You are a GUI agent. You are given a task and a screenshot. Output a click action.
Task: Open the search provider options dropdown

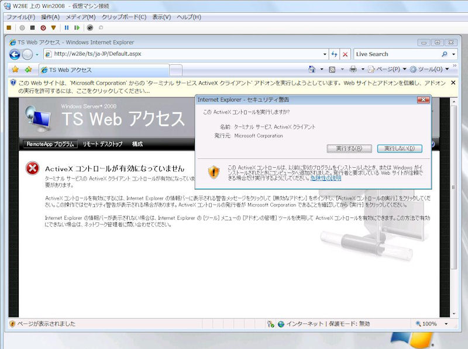coord(454,54)
